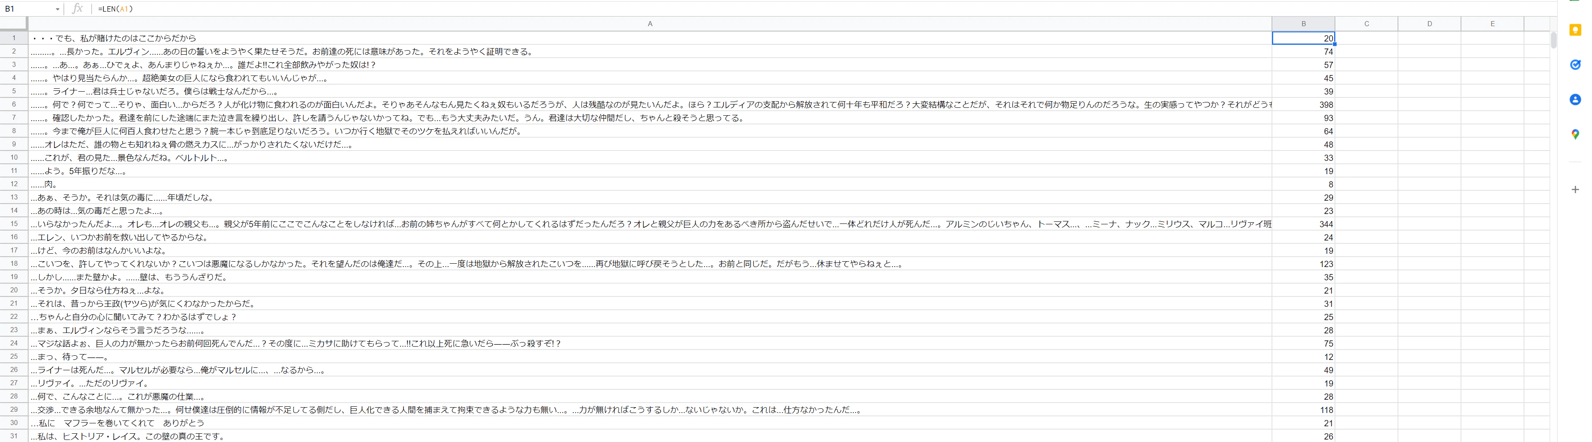Select column B header
The width and height of the screenshot is (1592, 442).
coord(1303,24)
